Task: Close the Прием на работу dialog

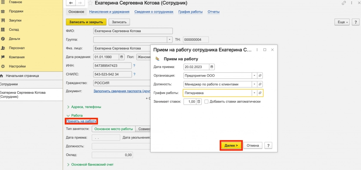Action: 273,50
